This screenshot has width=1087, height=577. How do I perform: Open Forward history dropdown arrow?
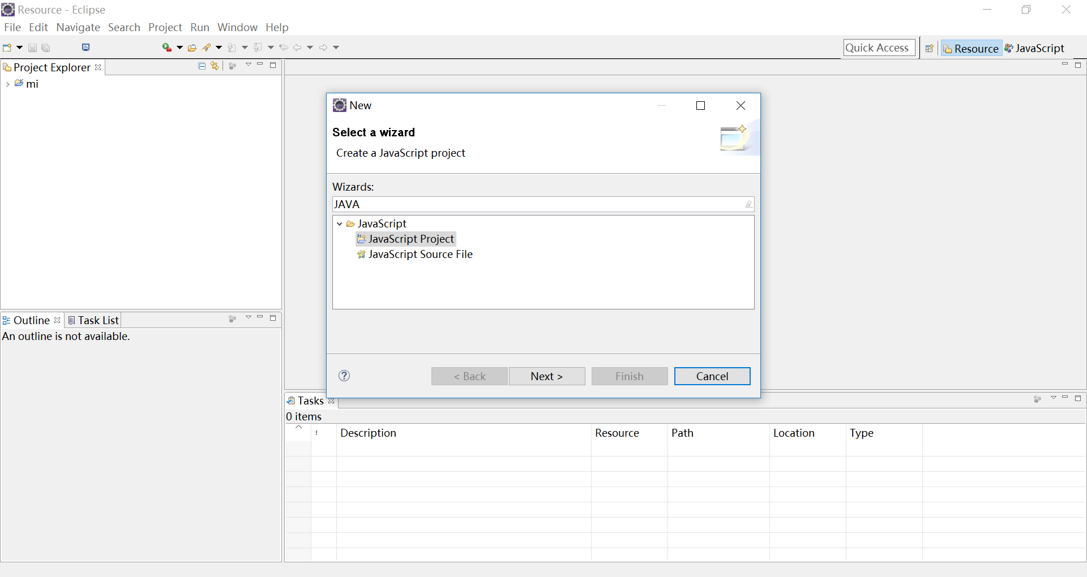click(x=336, y=48)
